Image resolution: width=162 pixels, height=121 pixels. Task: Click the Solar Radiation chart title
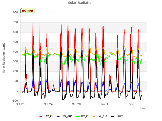click(81, 3)
